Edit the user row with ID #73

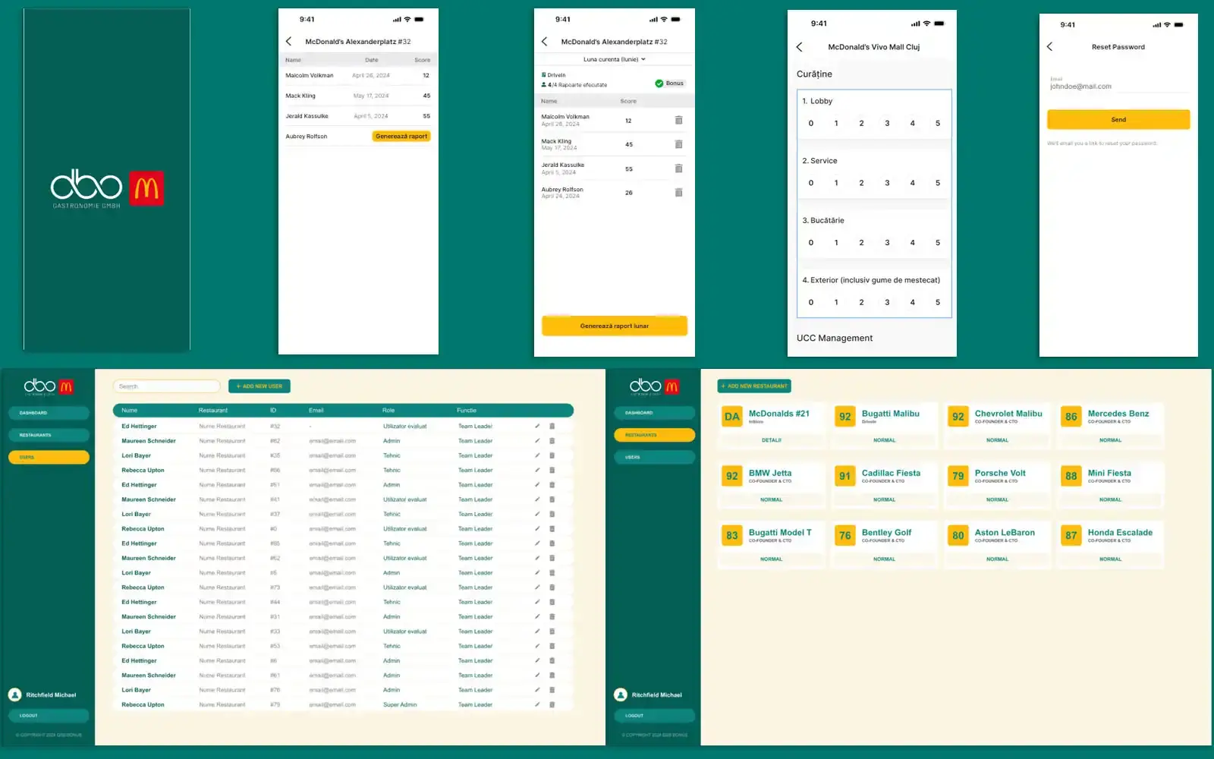[x=537, y=587]
